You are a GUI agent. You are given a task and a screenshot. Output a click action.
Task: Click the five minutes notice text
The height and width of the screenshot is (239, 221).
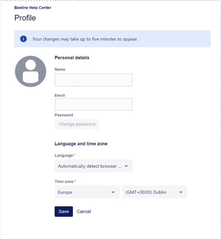pyautogui.click(x=85, y=39)
